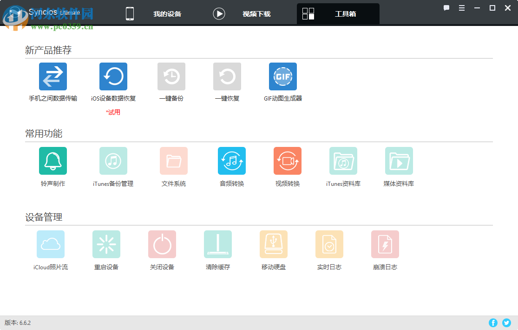This screenshot has width=518, height=330.
Task: Start the 音频转换 audio converter
Action: [x=231, y=160]
